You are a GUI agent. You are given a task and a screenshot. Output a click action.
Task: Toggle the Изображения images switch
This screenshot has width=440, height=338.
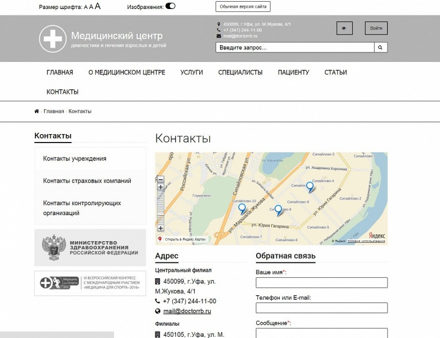point(170,6)
